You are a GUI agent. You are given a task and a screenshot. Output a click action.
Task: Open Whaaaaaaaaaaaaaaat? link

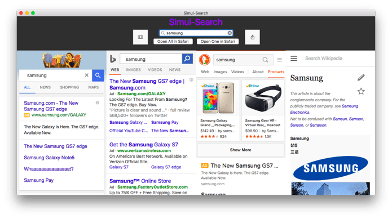[49, 169]
